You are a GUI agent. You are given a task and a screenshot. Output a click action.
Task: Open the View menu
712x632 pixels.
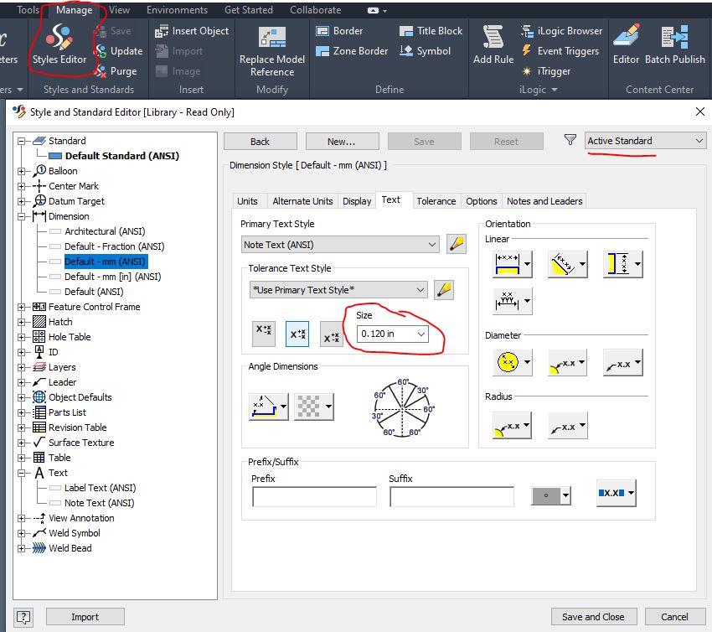coord(119,9)
